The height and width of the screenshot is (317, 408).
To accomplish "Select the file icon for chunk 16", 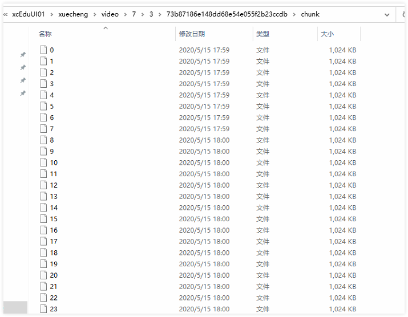I will 43,230.
